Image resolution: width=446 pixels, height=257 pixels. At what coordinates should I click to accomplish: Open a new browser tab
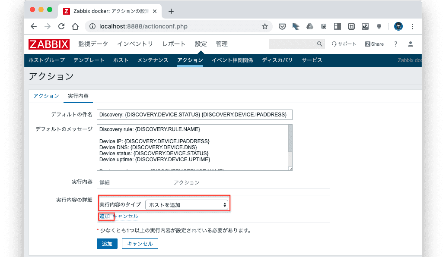pyautogui.click(x=171, y=11)
